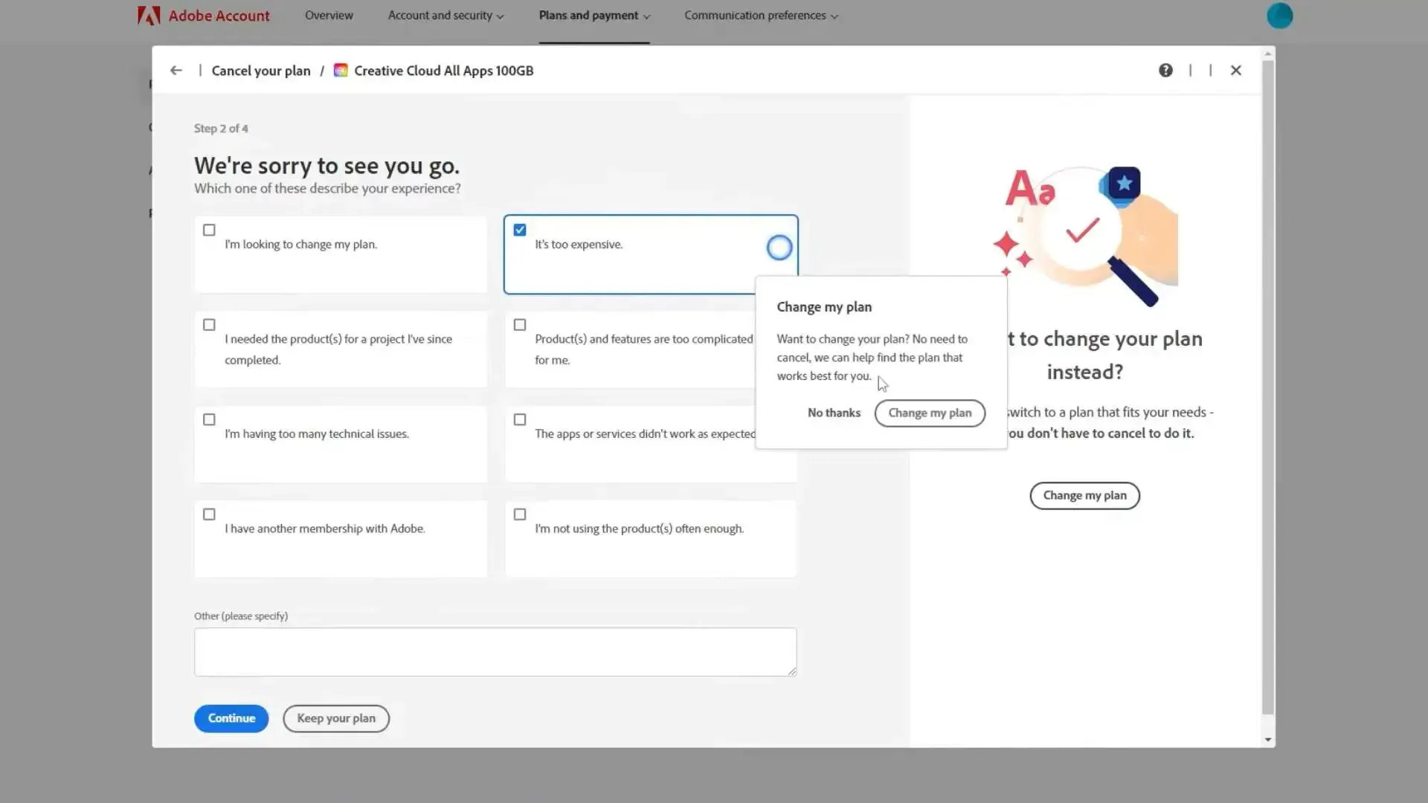
Task: Click the Creative Cloud All Apps icon
Action: point(341,70)
